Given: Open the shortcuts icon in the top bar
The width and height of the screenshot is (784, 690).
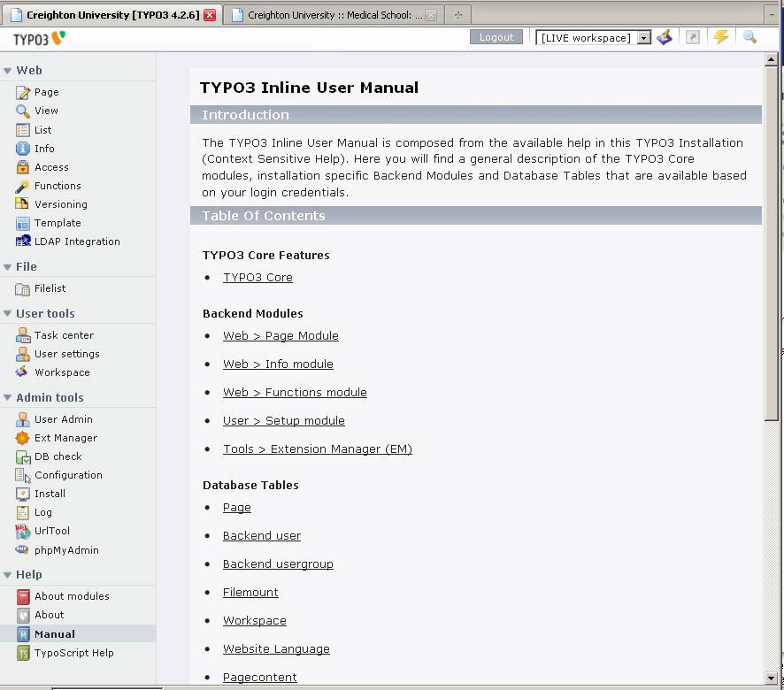Looking at the screenshot, I should coord(693,37).
